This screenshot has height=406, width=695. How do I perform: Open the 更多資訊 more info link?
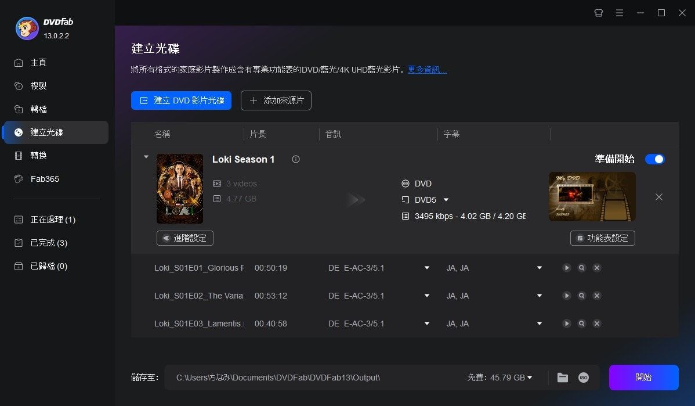point(428,70)
